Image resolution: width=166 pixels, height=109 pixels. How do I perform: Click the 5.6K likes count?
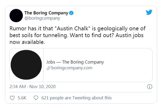tap(22, 98)
